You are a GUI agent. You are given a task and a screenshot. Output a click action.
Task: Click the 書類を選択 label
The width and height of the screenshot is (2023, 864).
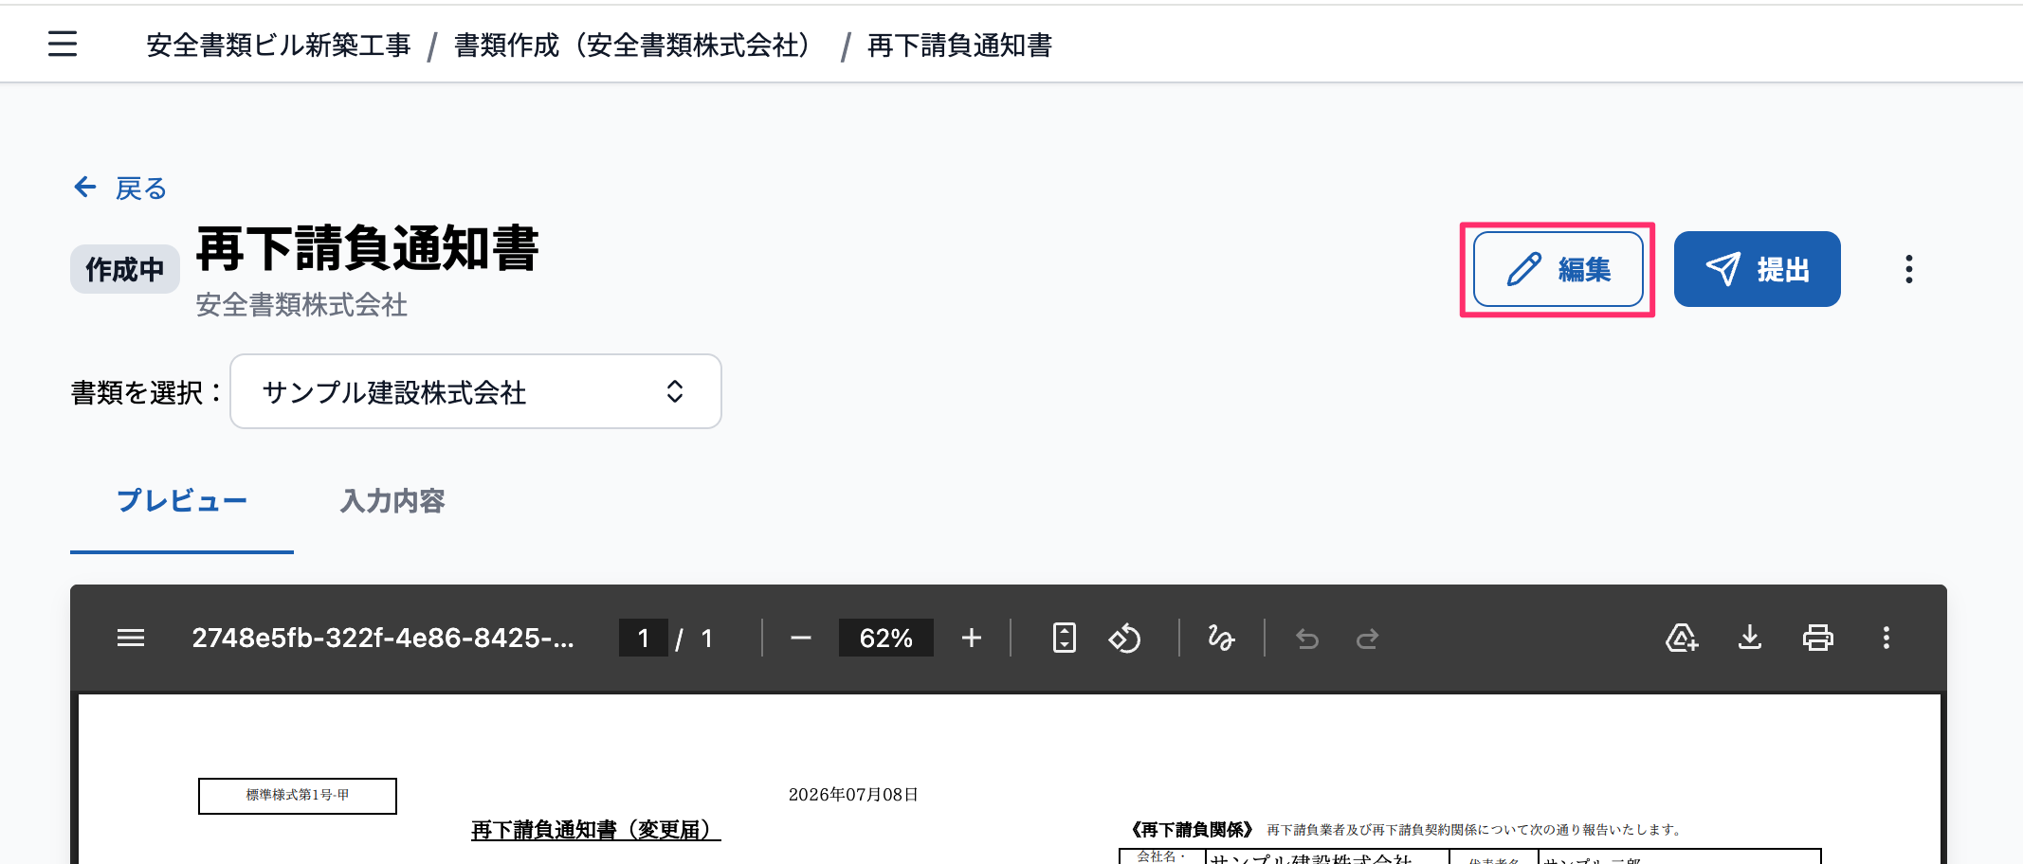point(145,392)
